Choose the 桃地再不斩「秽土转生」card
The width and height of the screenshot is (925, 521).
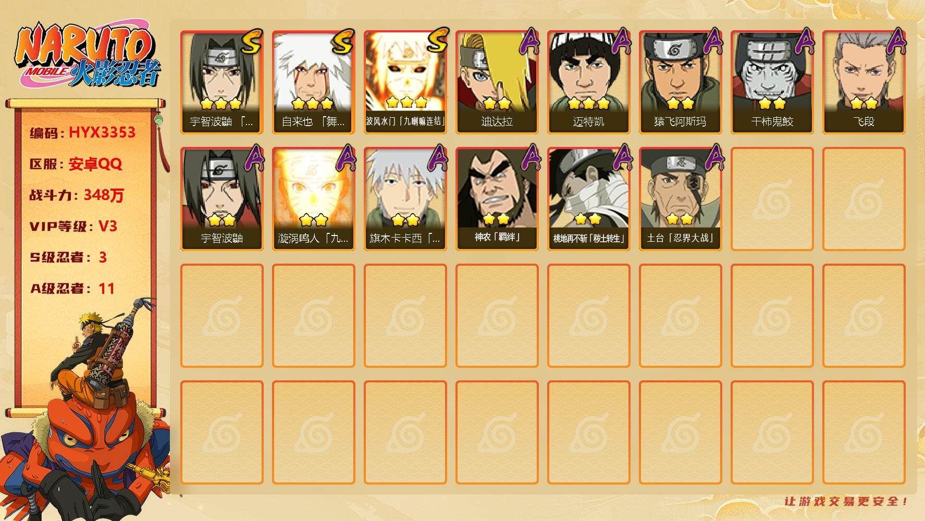(588, 199)
